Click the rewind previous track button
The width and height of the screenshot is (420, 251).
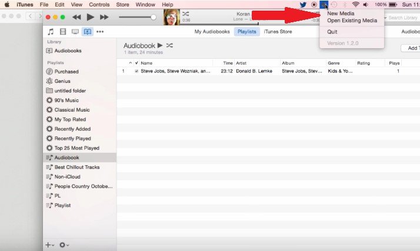(x=76, y=17)
